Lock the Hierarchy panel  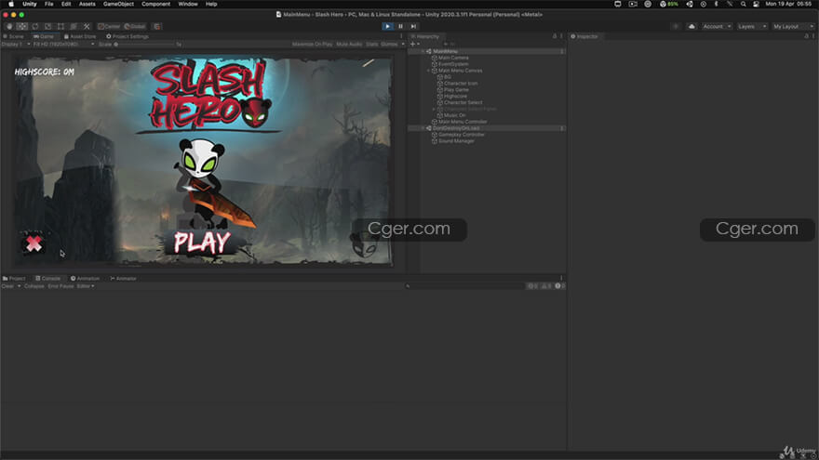click(x=555, y=36)
